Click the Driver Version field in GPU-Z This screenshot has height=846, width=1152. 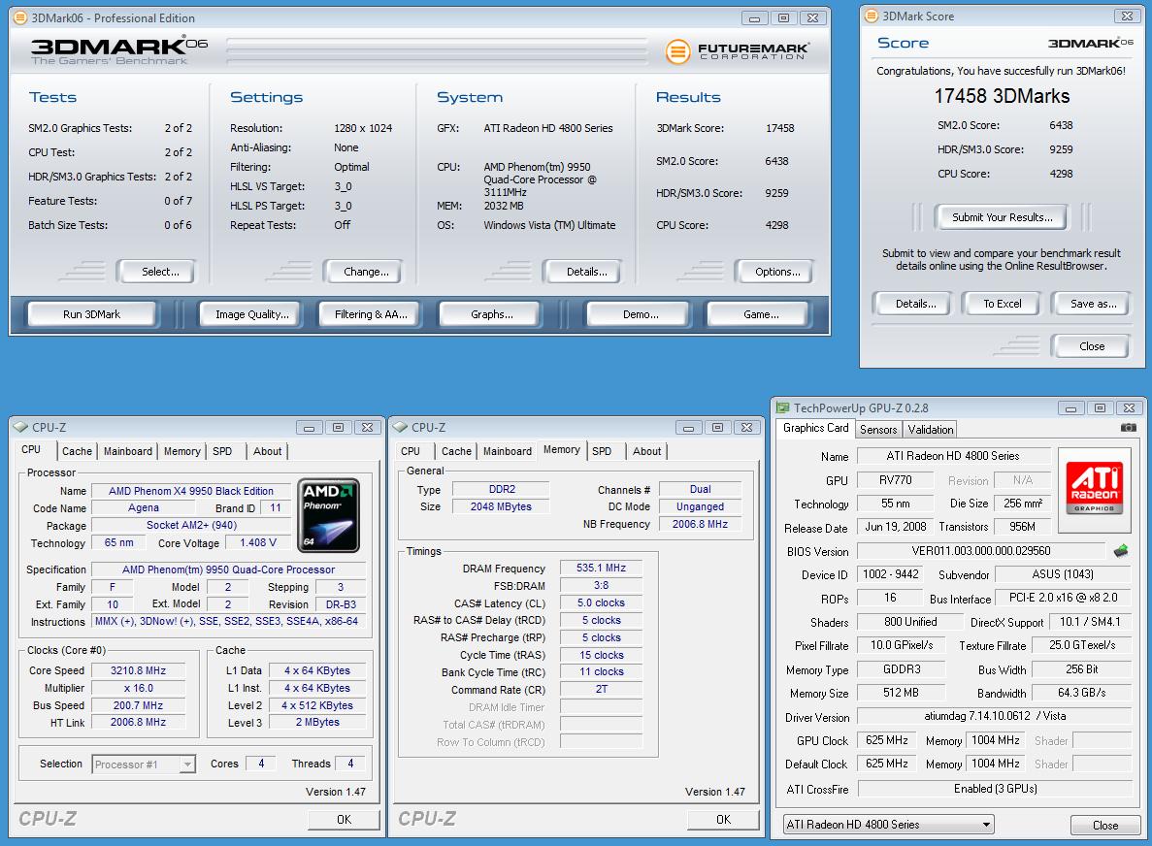(995, 716)
